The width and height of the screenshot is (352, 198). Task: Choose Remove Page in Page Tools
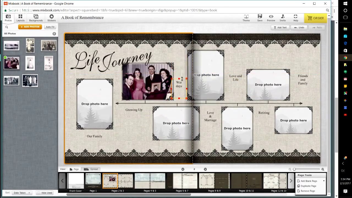[x=308, y=191]
